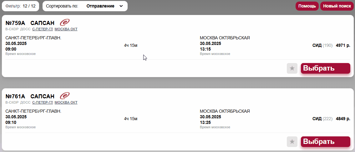Follow МОСКВА ОКТ link on train №761A
The image size is (355, 152).
click(x=66, y=103)
